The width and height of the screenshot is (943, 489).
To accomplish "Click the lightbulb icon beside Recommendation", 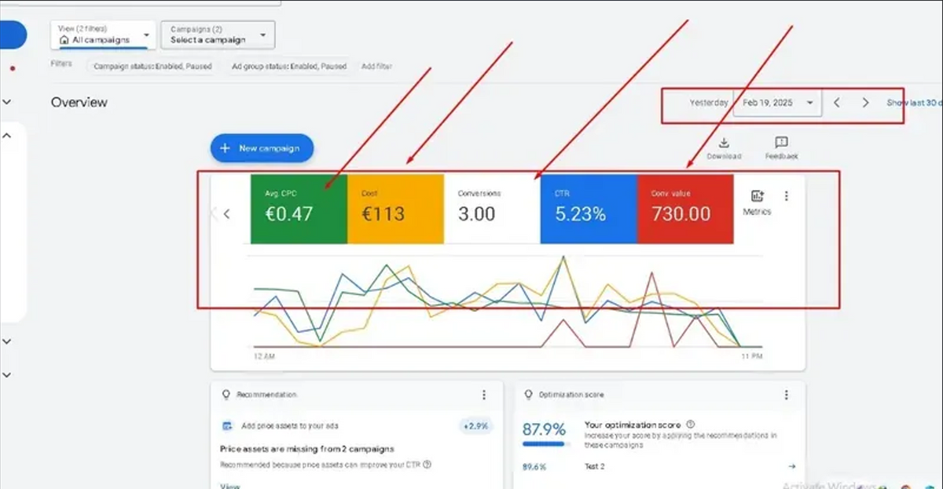I will (226, 395).
